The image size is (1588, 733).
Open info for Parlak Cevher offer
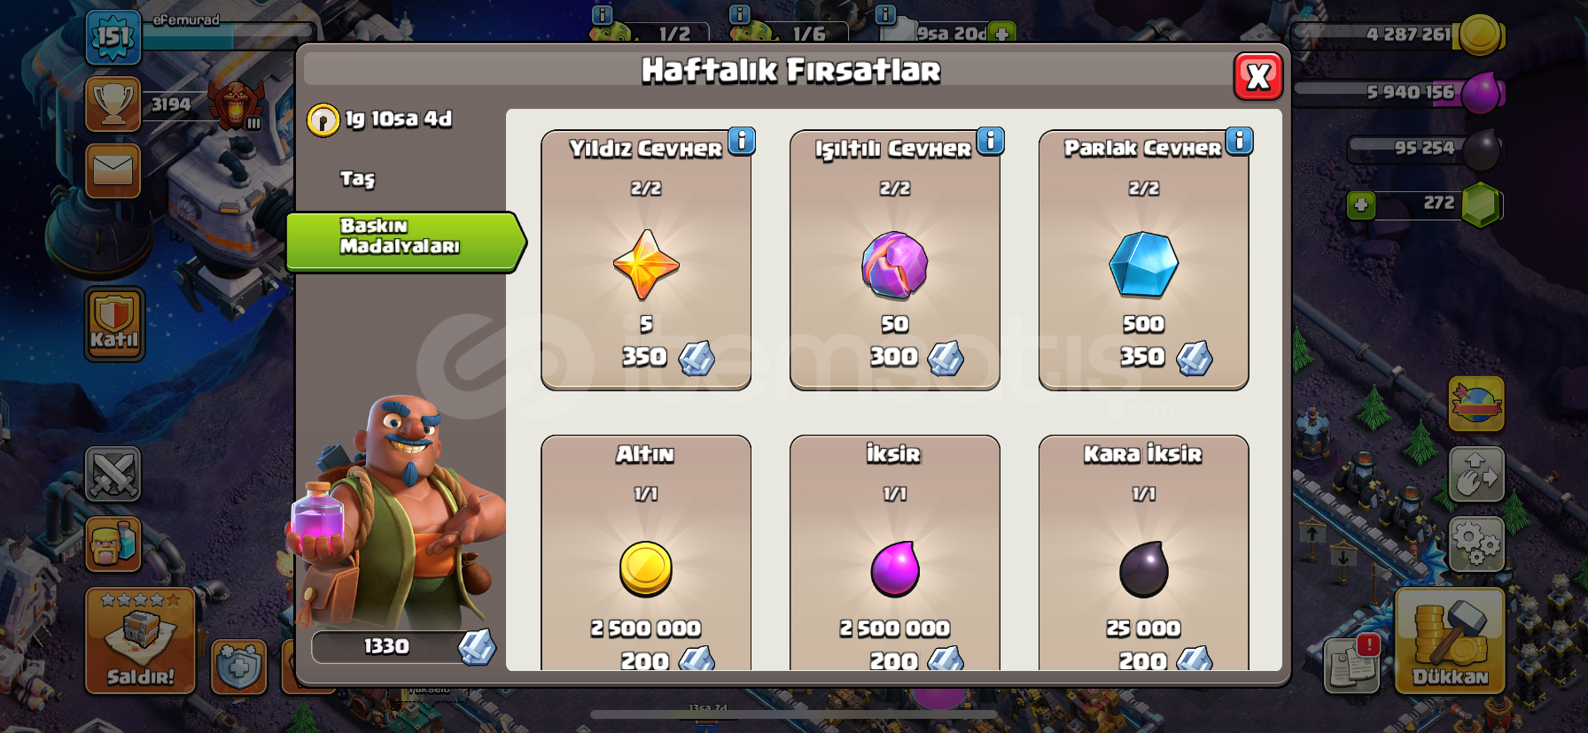click(1240, 141)
